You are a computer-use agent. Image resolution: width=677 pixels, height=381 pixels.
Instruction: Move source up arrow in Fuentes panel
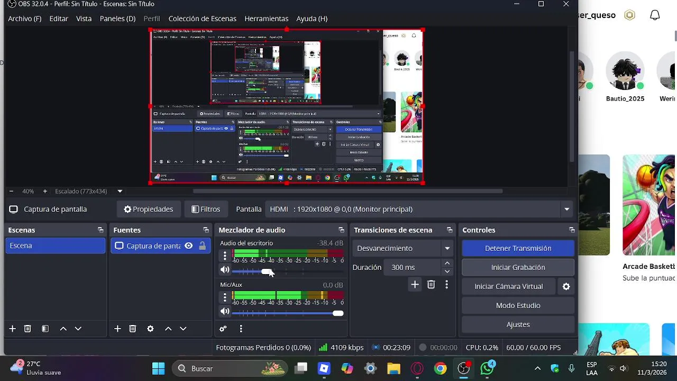[168, 329]
